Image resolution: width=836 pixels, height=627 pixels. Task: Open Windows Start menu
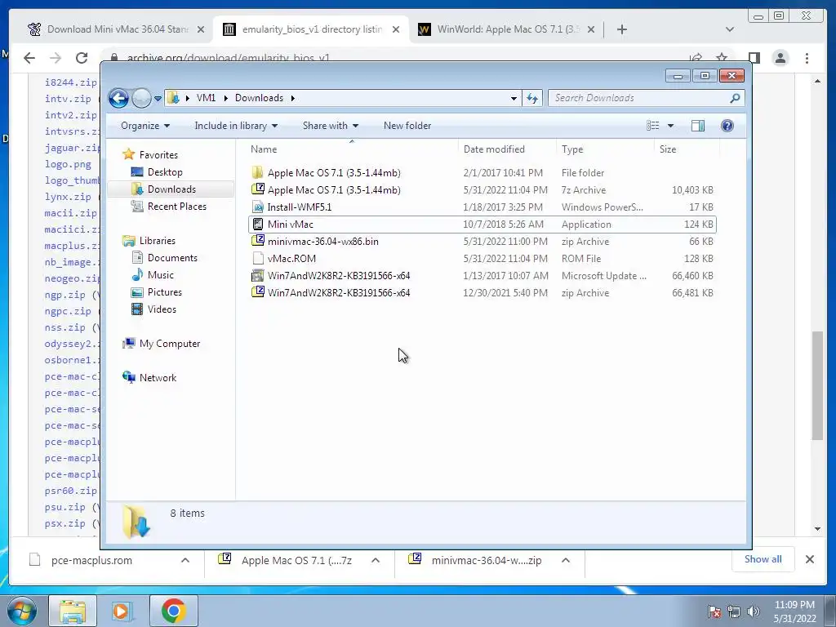[x=21, y=611]
